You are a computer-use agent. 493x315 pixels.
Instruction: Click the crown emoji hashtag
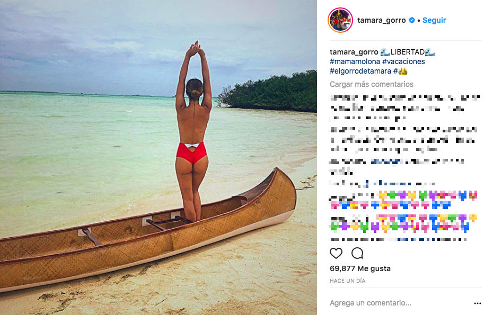click(400, 71)
